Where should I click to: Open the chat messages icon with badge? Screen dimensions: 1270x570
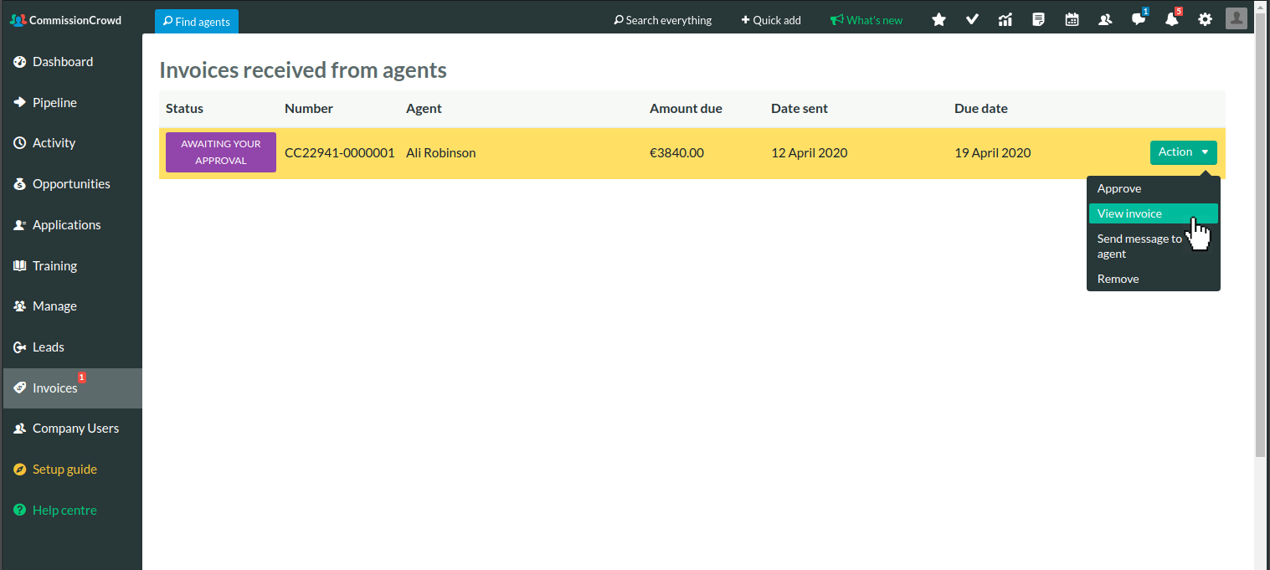1139,19
